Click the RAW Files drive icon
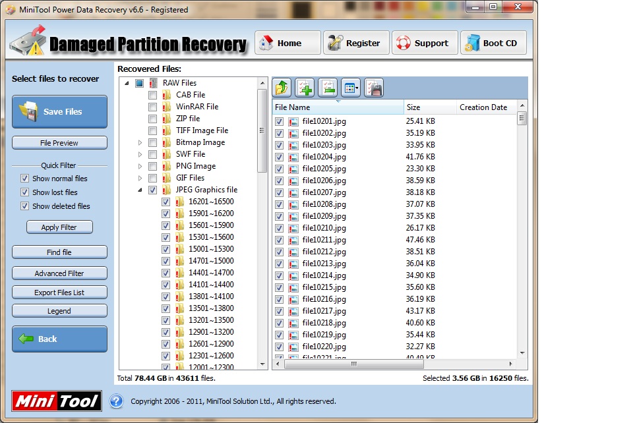This screenshot has width=633, height=423. coord(154,83)
